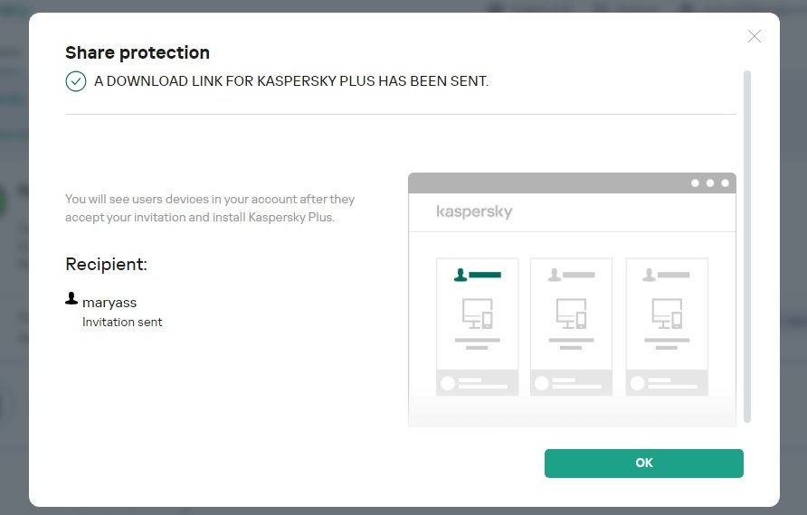This screenshot has height=515, width=807.
Task: Click the devices icon in the middle card
Action: point(571,314)
